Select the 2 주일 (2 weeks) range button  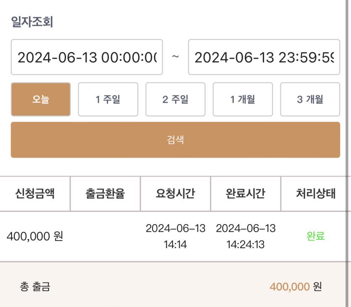[x=175, y=99]
